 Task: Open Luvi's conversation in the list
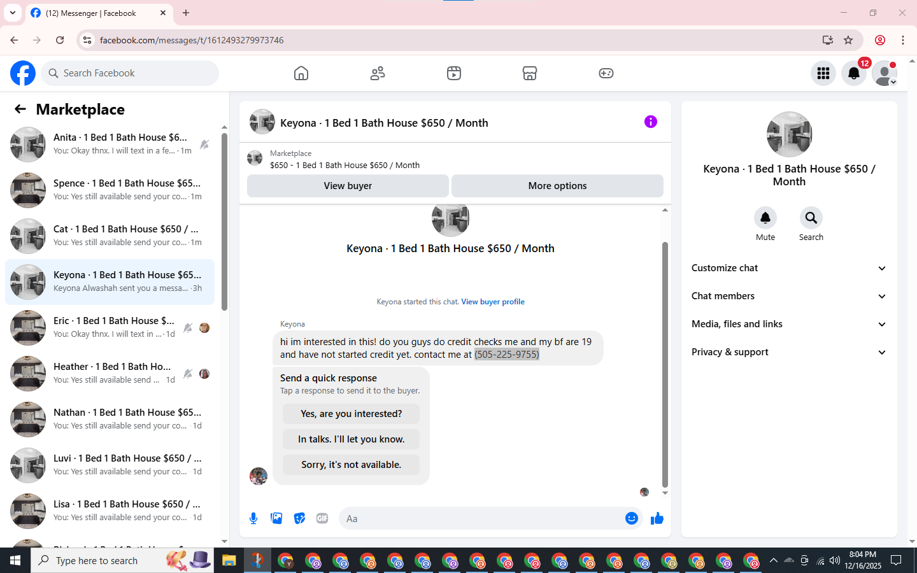click(x=110, y=465)
